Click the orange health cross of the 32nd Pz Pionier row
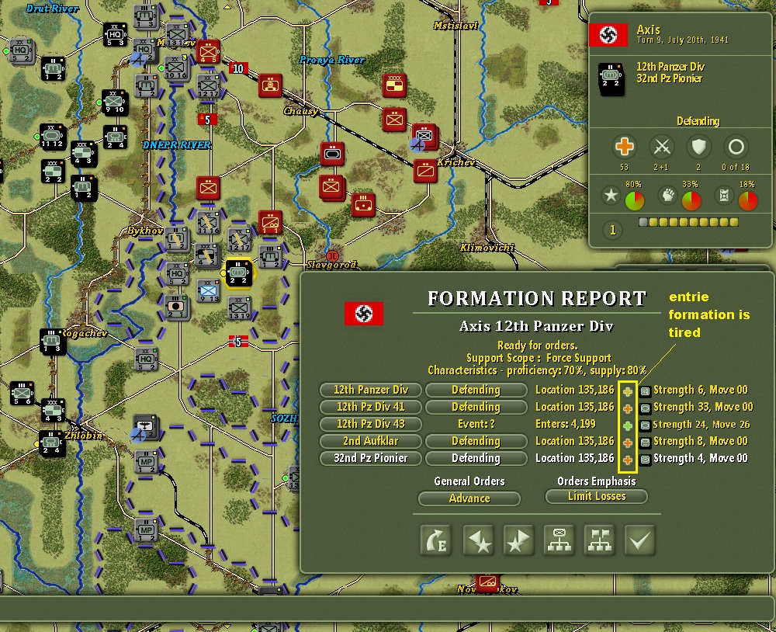 628,460
